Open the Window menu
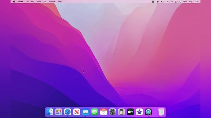The height and width of the screenshot is (118, 211). 52,2
